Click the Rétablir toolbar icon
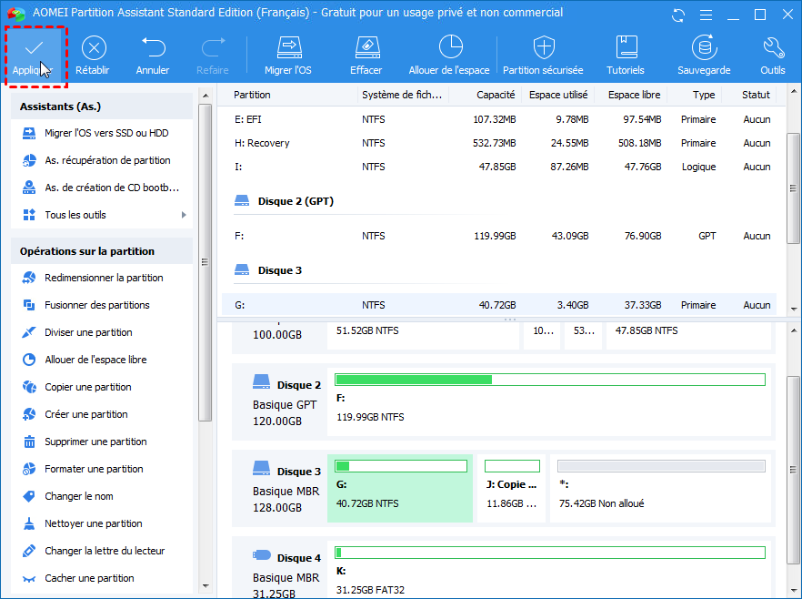Image resolution: width=802 pixels, height=599 pixels. click(x=93, y=48)
